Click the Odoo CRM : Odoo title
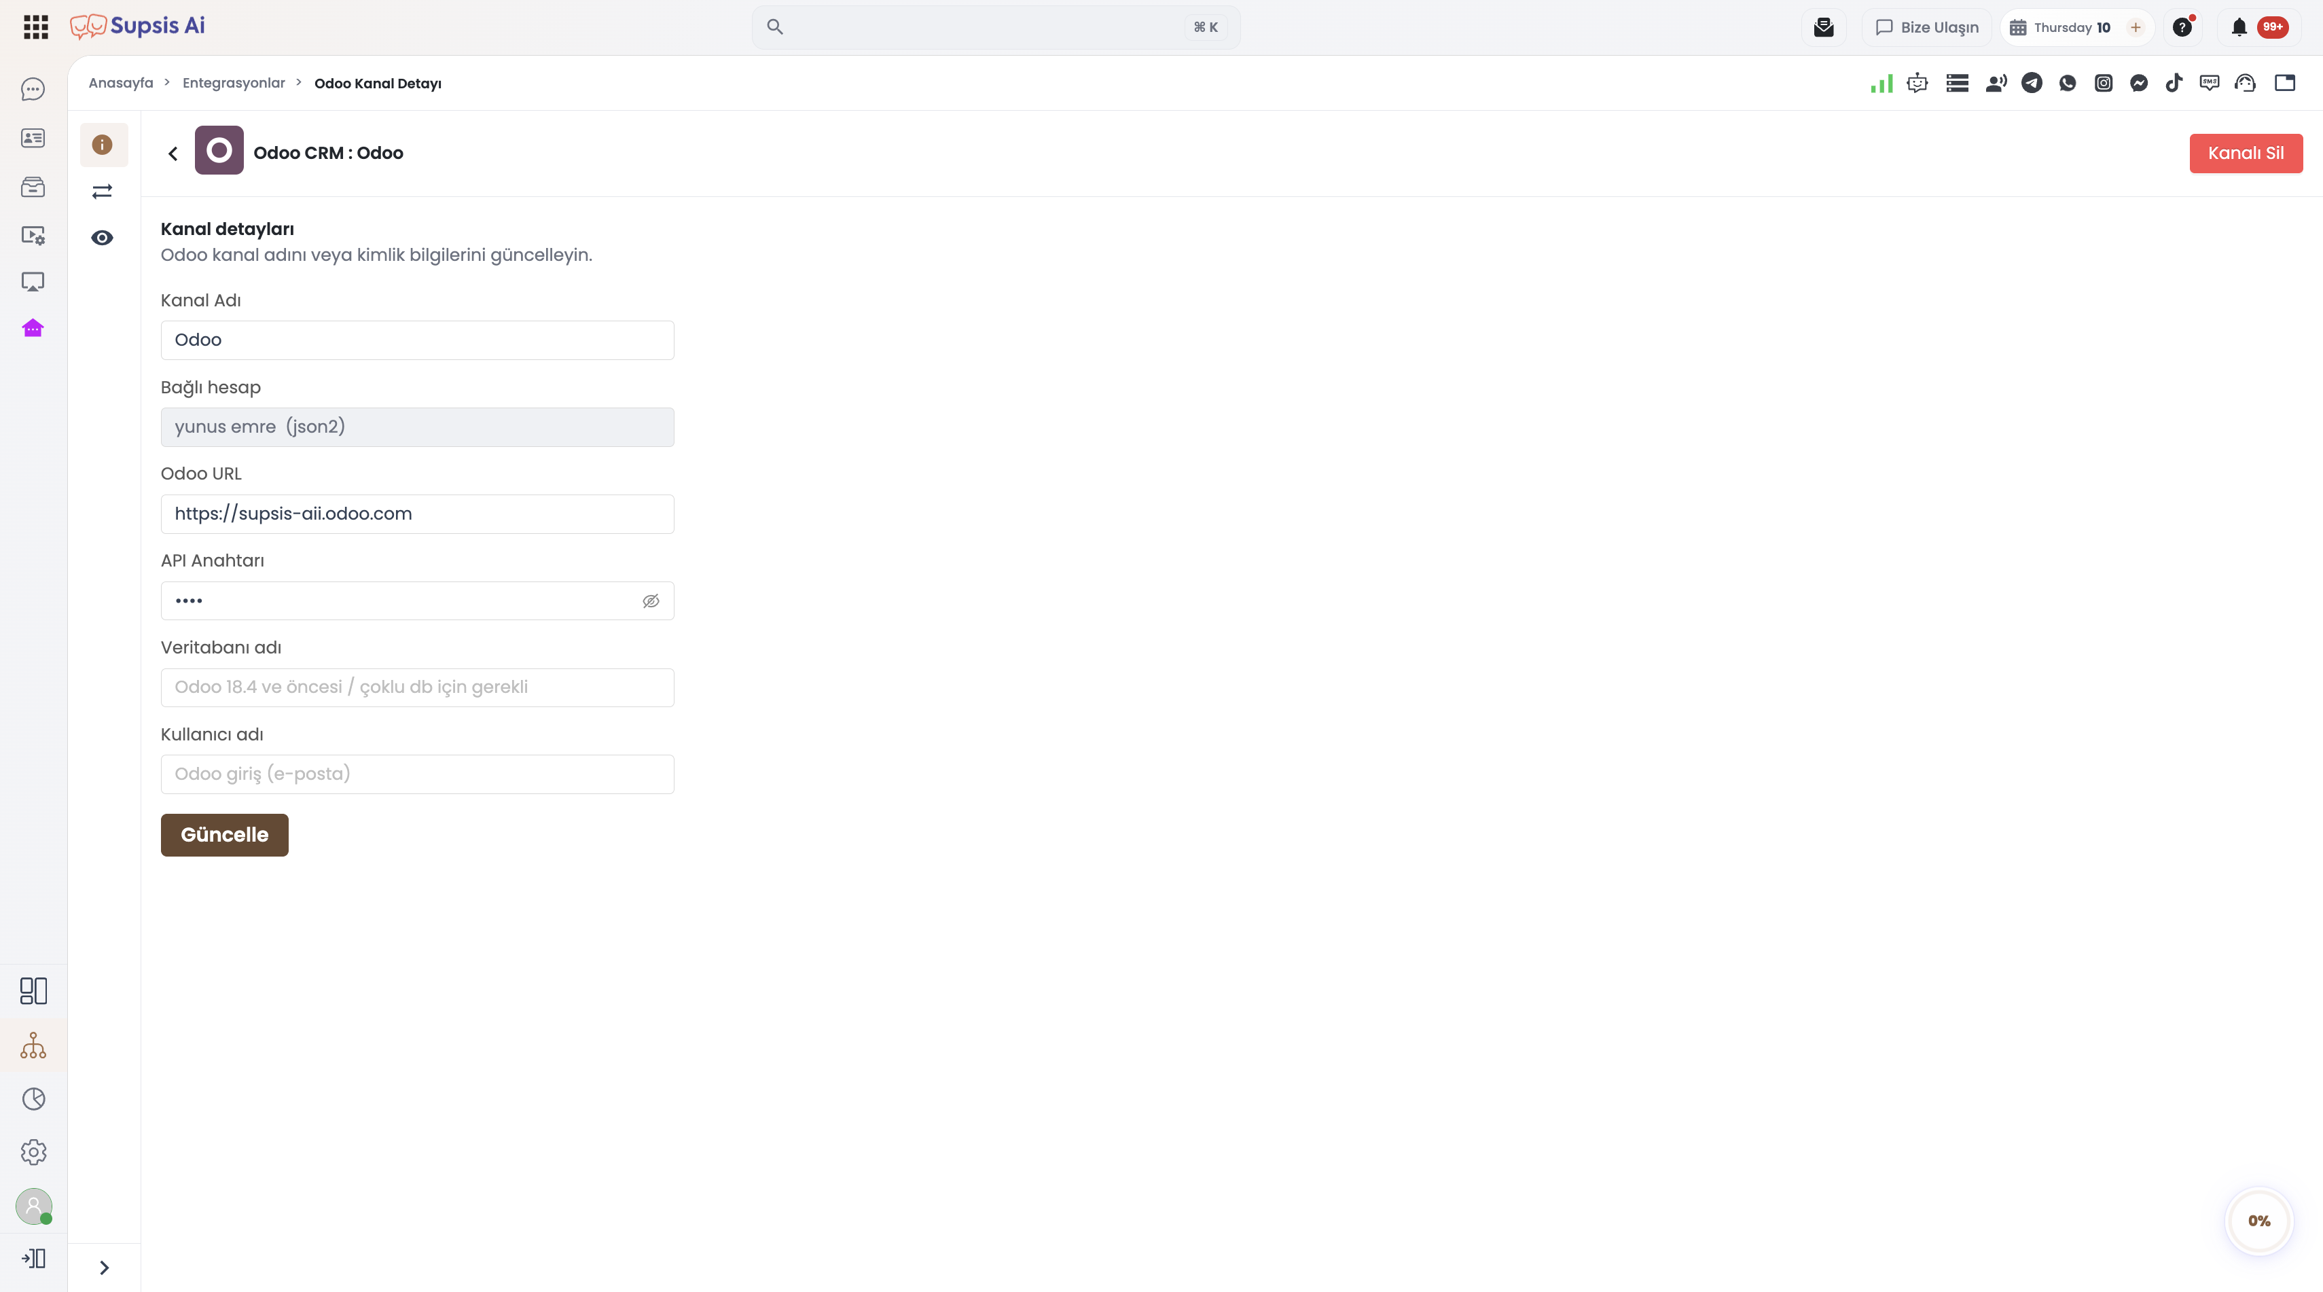This screenshot has height=1292, width=2323. click(x=328, y=154)
